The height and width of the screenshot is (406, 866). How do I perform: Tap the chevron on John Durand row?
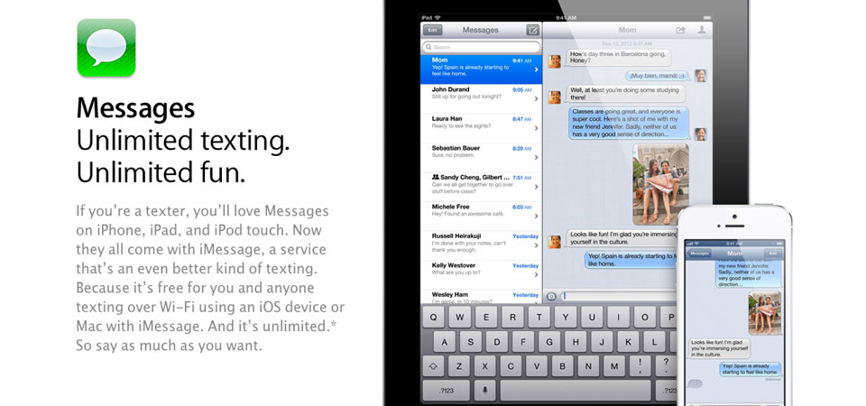click(x=536, y=99)
